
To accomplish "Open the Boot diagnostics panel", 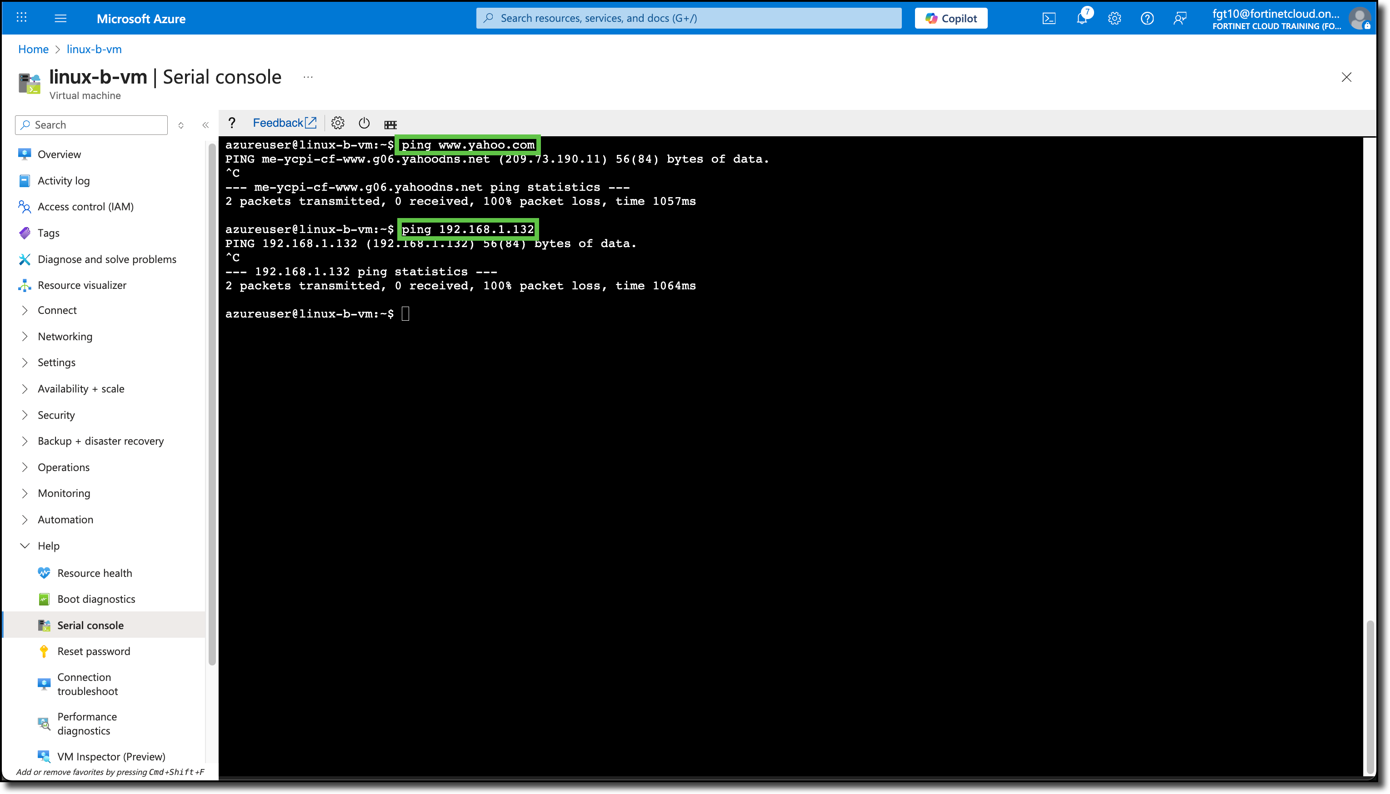I will [x=95, y=599].
